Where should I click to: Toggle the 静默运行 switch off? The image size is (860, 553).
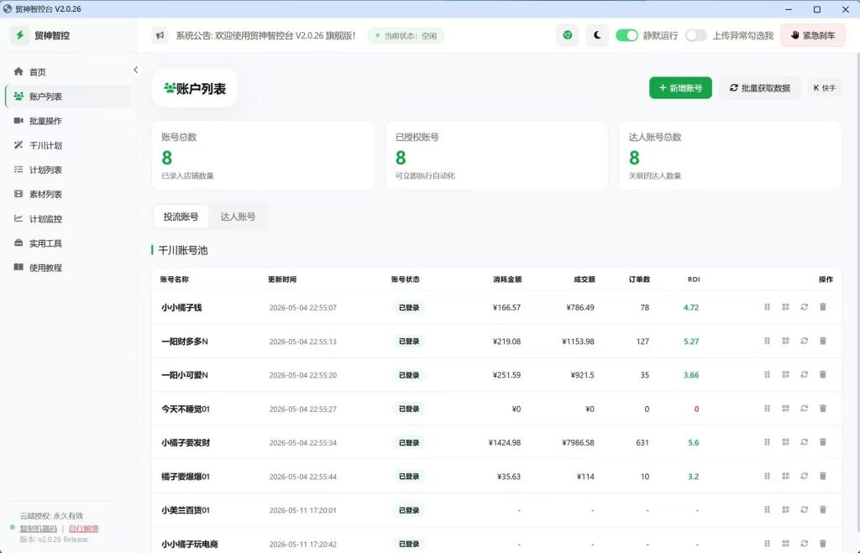pyautogui.click(x=627, y=35)
